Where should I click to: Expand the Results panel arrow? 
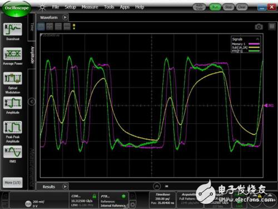click(x=65, y=187)
